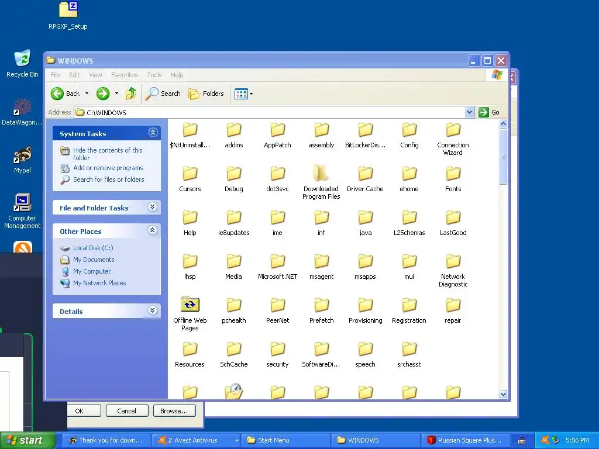Open the View menu
599x449 pixels.
[x=95, y=75]
